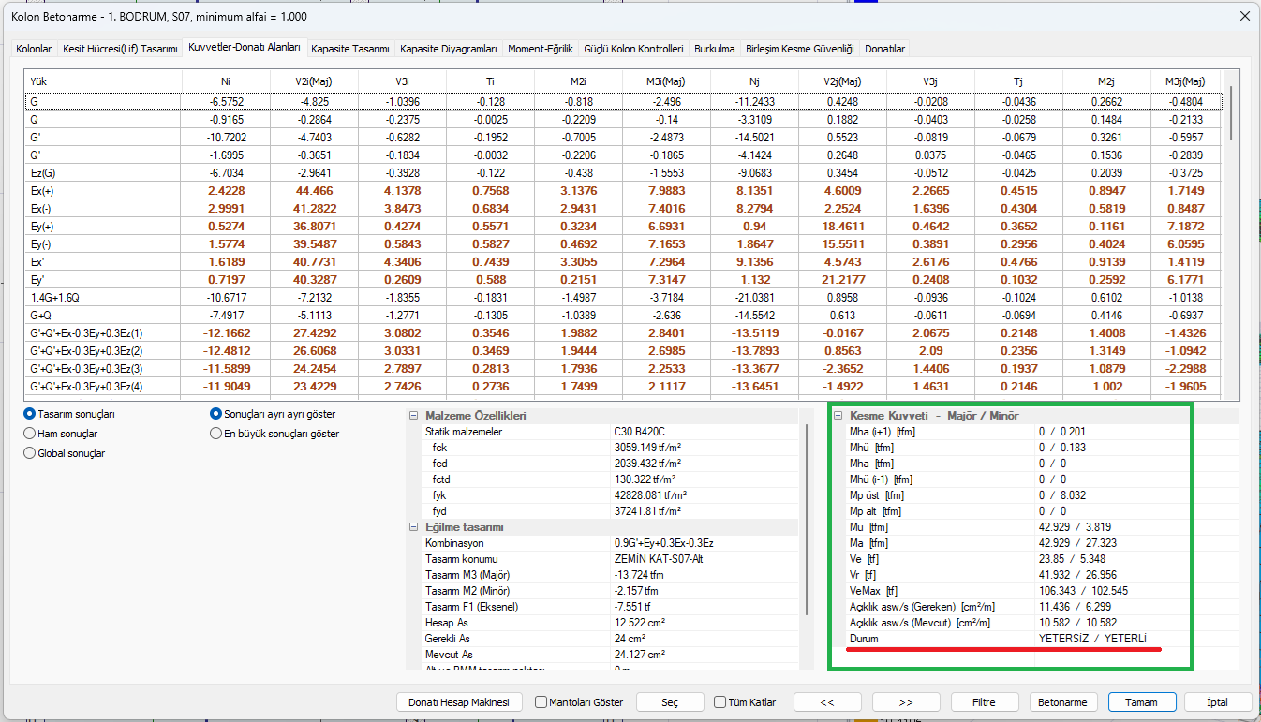
Task: Click the Gerekli As row
Action: pos(602,639)
